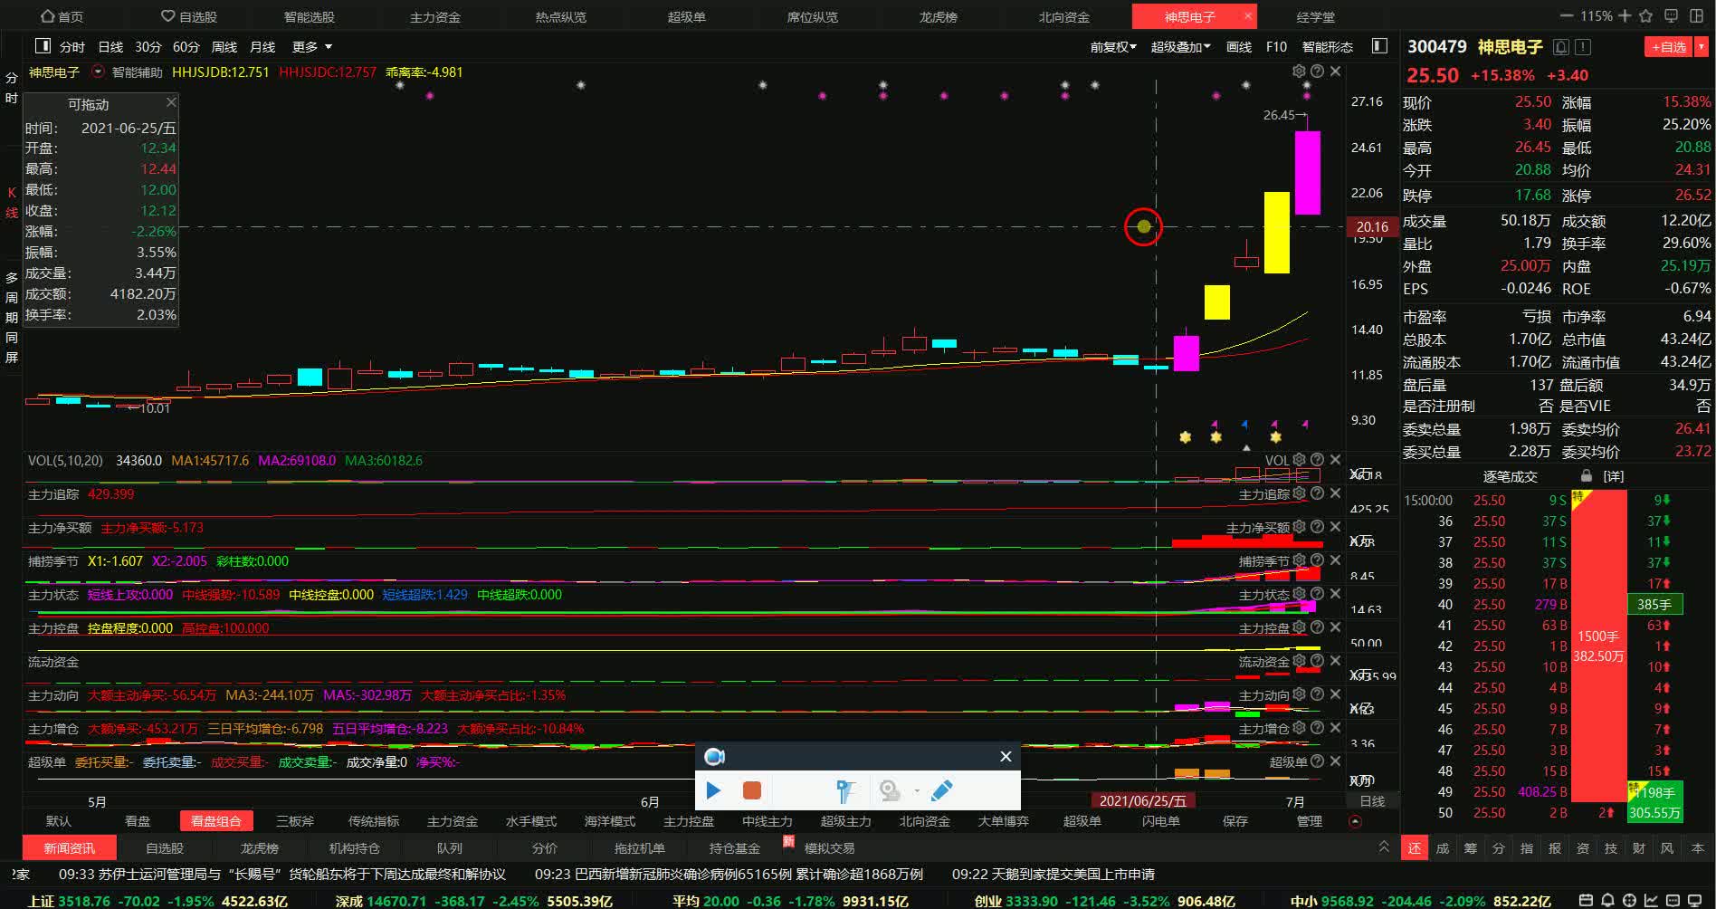Click the red +自选 button
Viewport: 1716px width, 909px height.
(x=1668, y=47)
